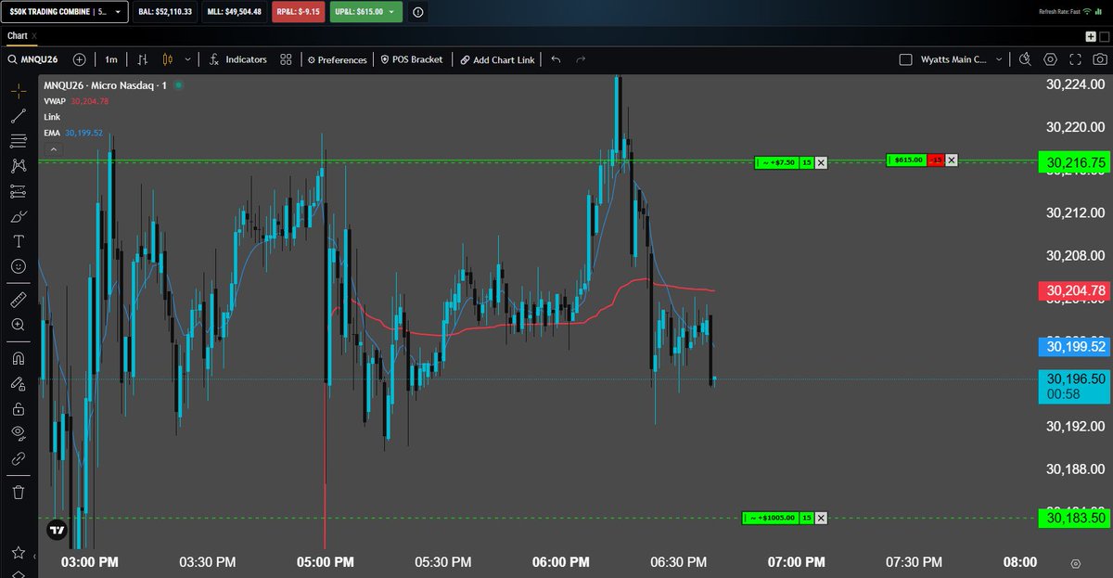Click the drawing link chain icon
1113x578 pixels.
point(19,458)
